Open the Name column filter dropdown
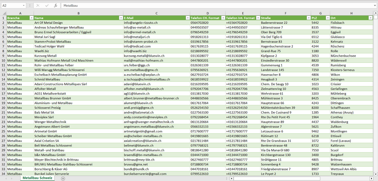Viewport: 378px width, 181px height. click(x=121, y=18)
